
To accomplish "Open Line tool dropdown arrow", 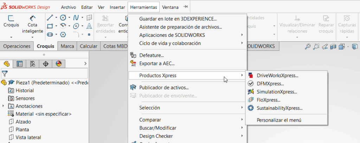I will point(56,18).
